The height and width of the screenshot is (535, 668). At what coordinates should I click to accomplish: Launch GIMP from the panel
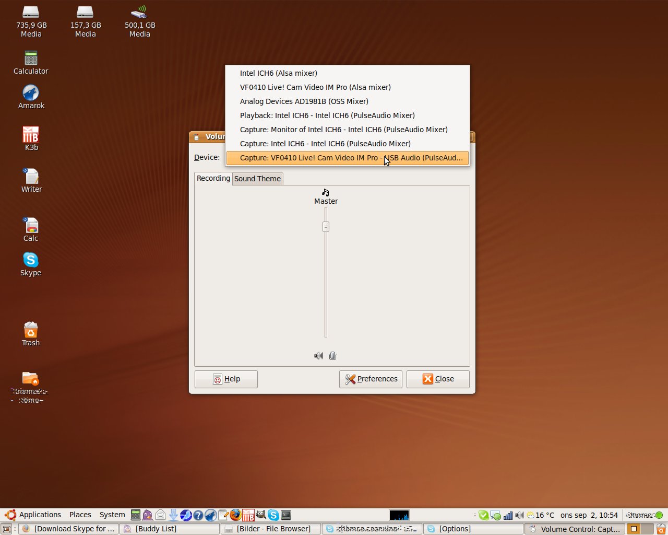point(261,515)
